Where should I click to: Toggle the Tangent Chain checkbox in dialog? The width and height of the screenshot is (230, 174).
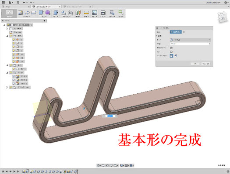point(171,48)
